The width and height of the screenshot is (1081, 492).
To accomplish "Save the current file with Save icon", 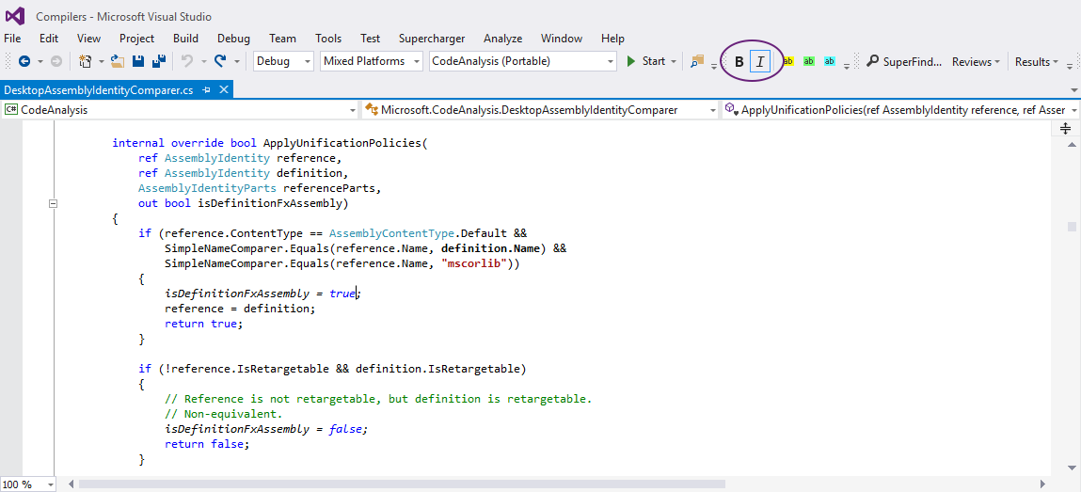I will point(138,61).
